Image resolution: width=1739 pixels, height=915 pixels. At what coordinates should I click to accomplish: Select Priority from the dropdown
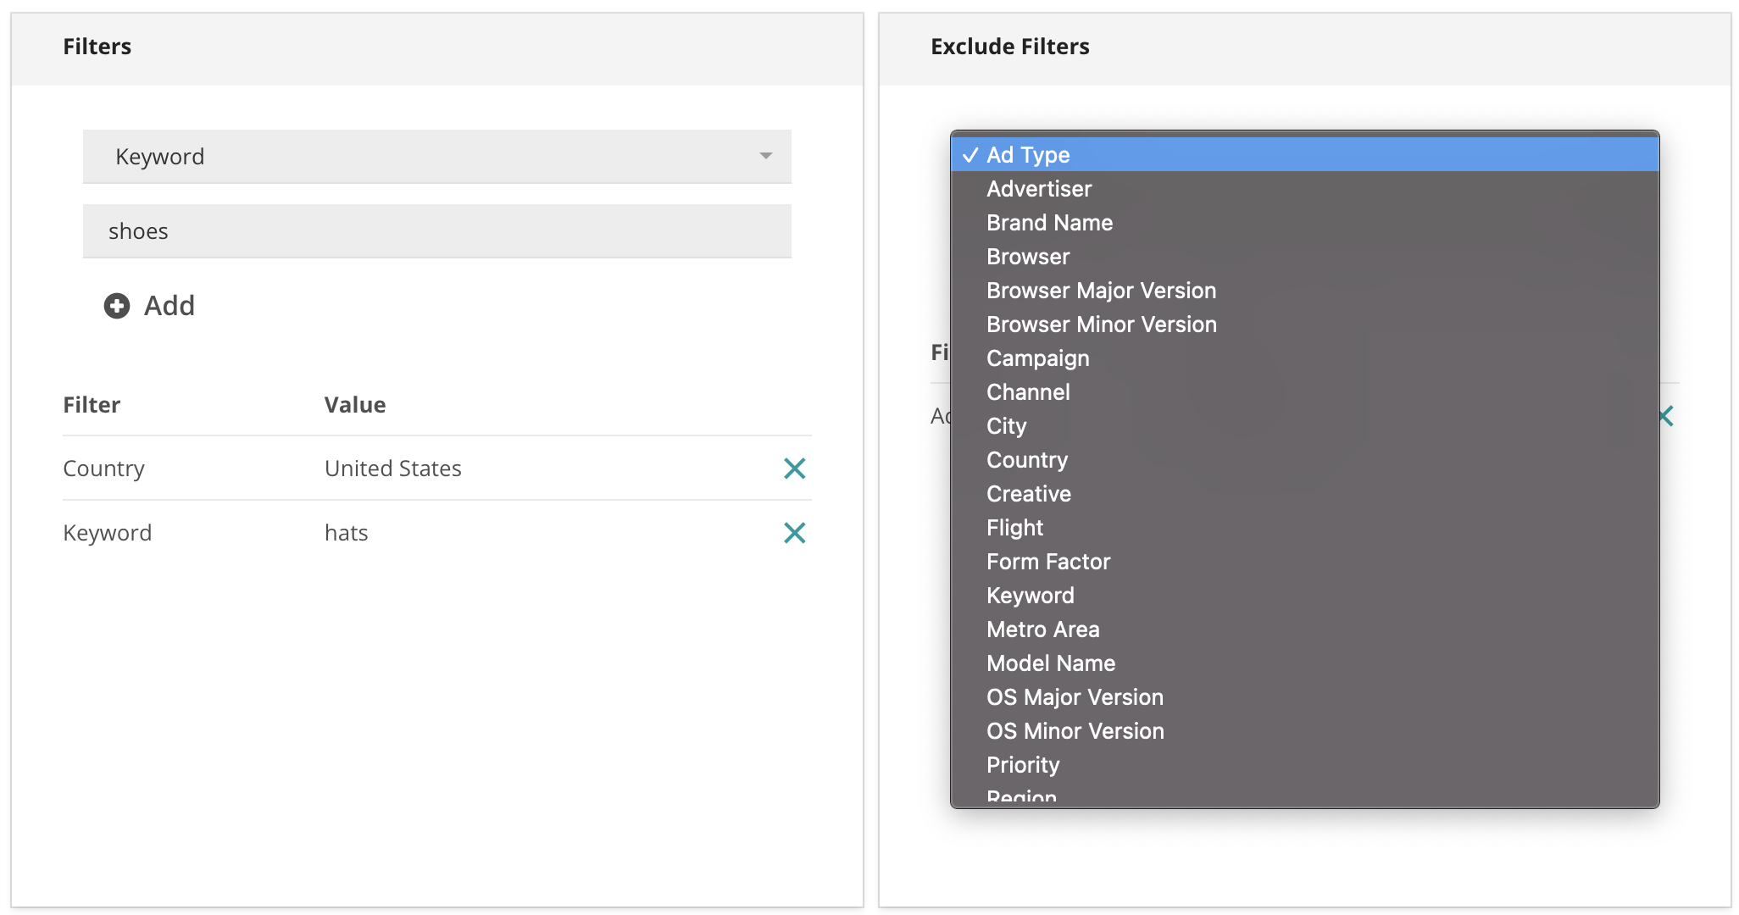point(1022,765)
